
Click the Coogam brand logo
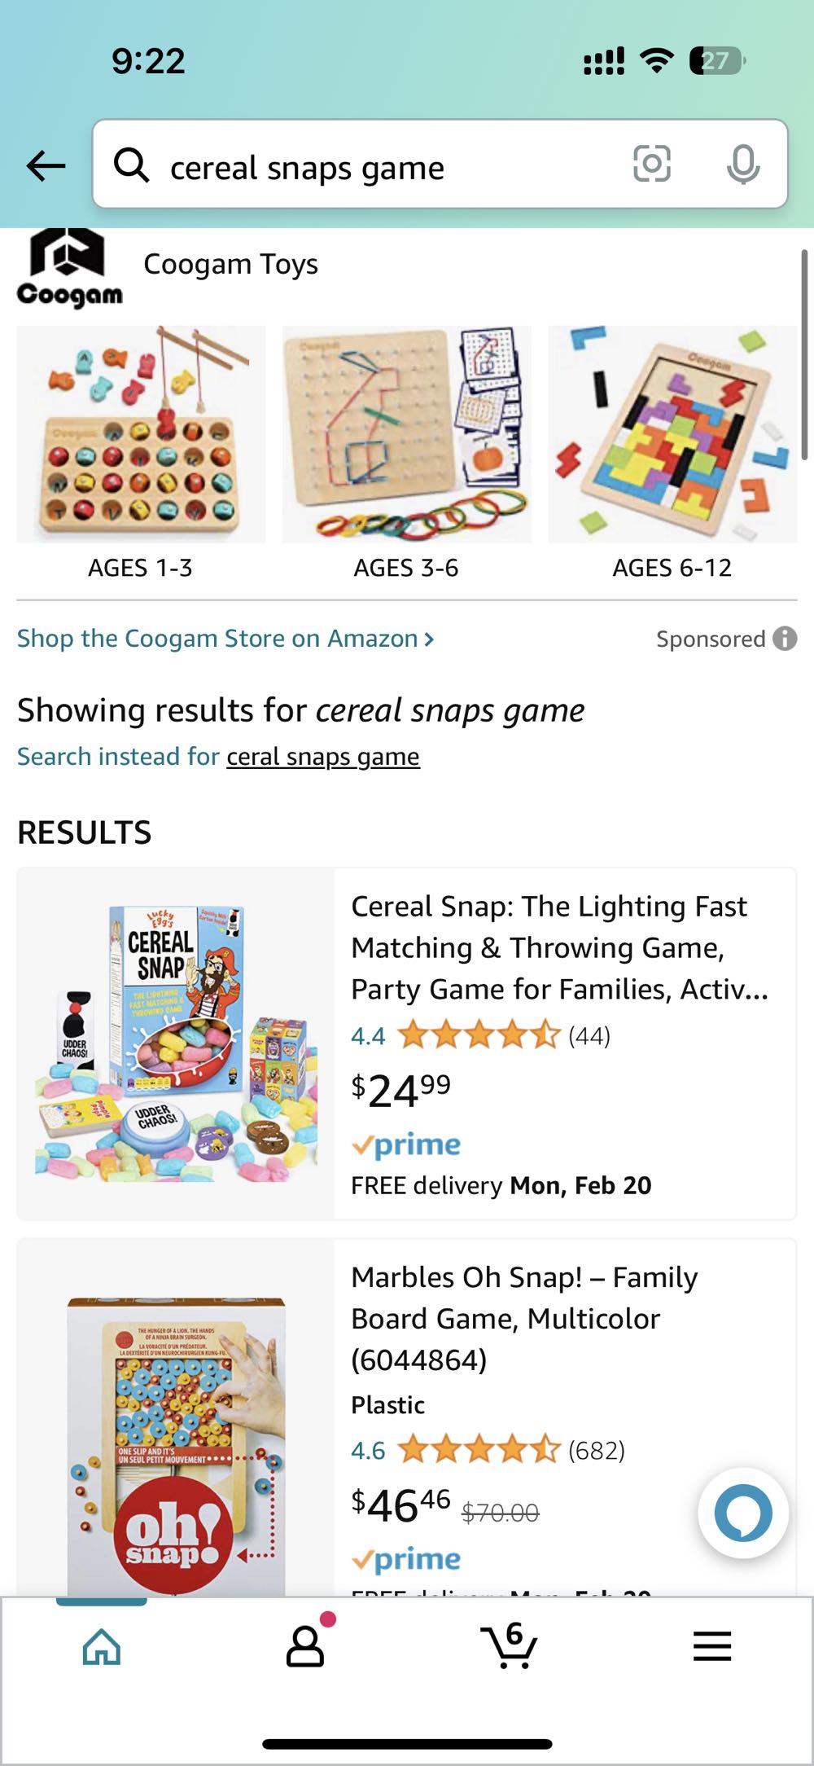(x=69, y=269)
